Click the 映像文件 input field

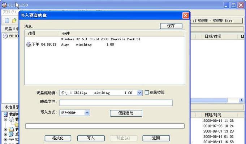click(x=116, y=103)
